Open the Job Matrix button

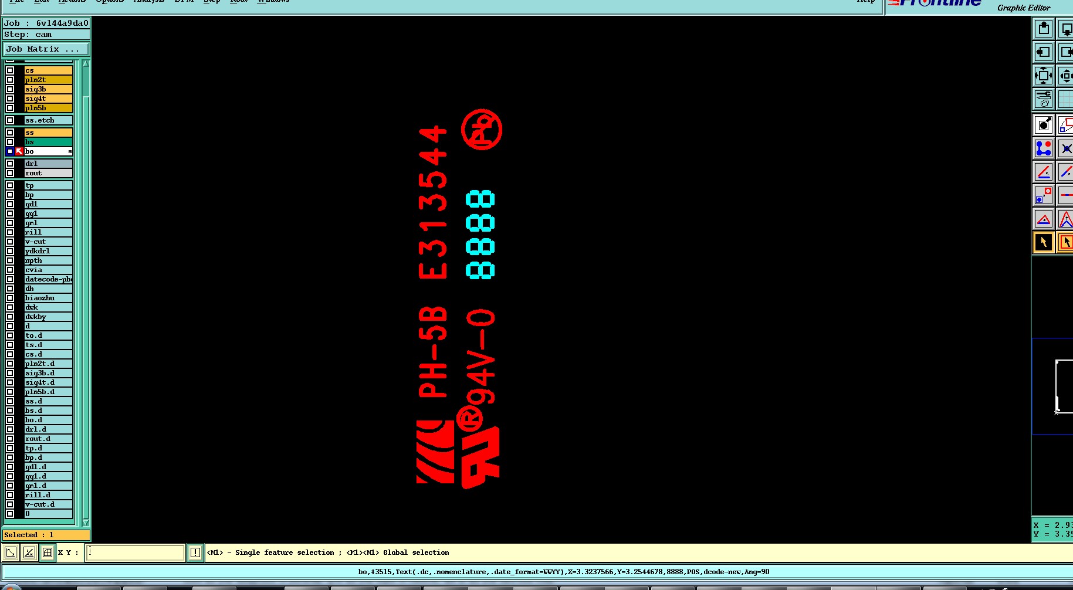pyautogui.click(x=46, y=49)
